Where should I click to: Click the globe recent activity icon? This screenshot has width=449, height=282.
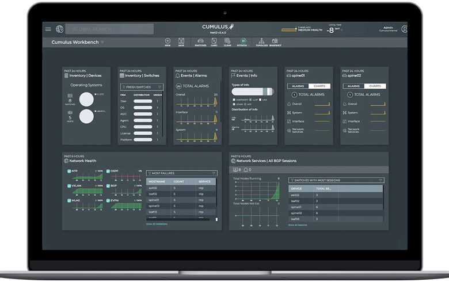(59, 29)
